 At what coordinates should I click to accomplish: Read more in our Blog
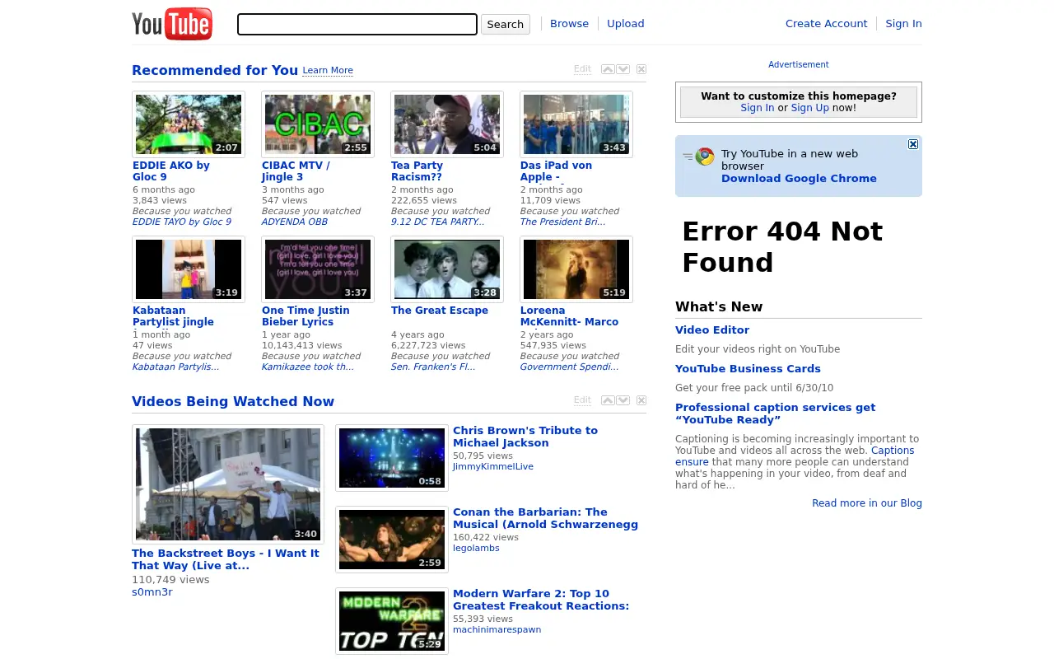pos(867,503)
